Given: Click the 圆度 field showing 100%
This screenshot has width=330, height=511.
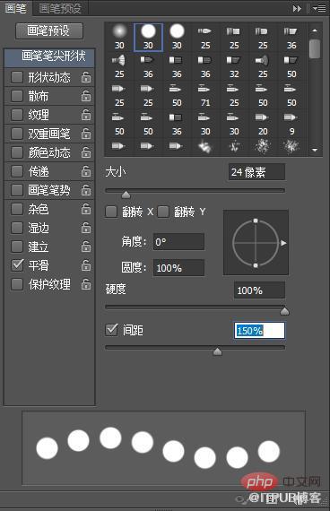Looking at the screenshot, I should point(178,268).
